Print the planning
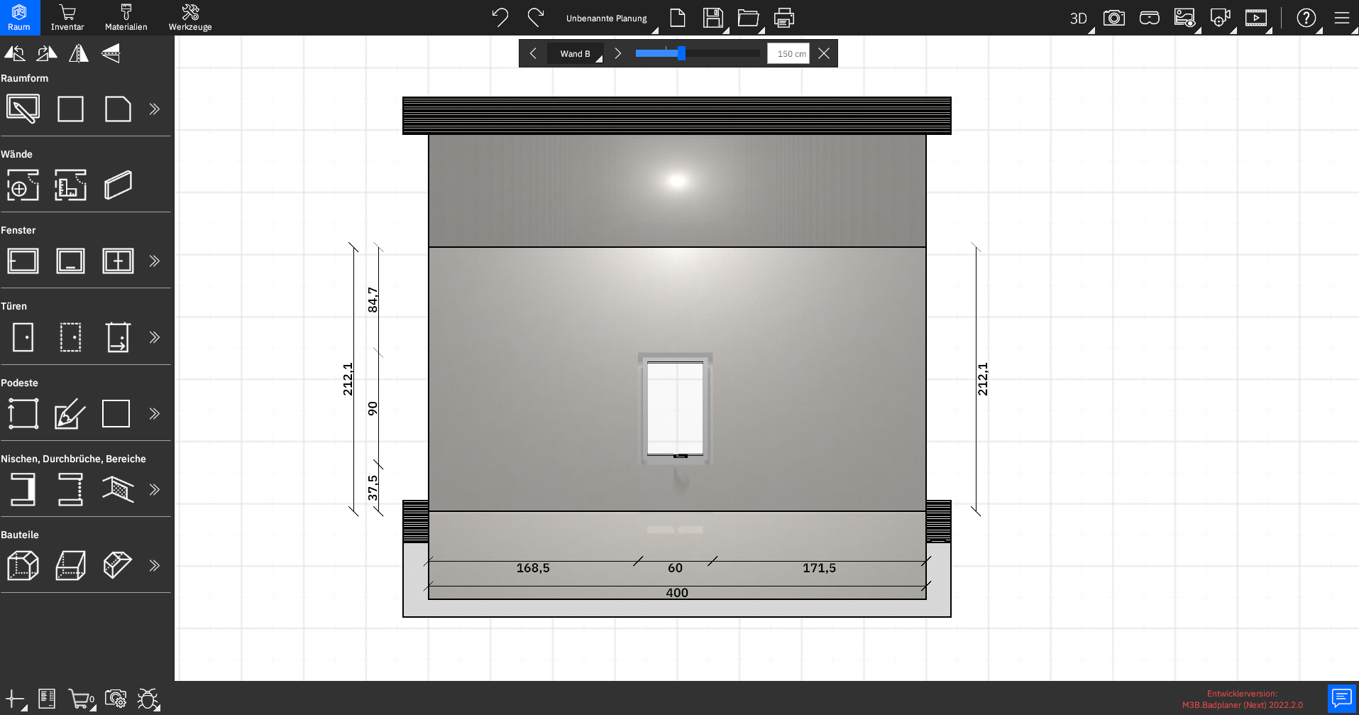Image resolution: width=1359 pixels, height=715 pixels. point(784,18)
